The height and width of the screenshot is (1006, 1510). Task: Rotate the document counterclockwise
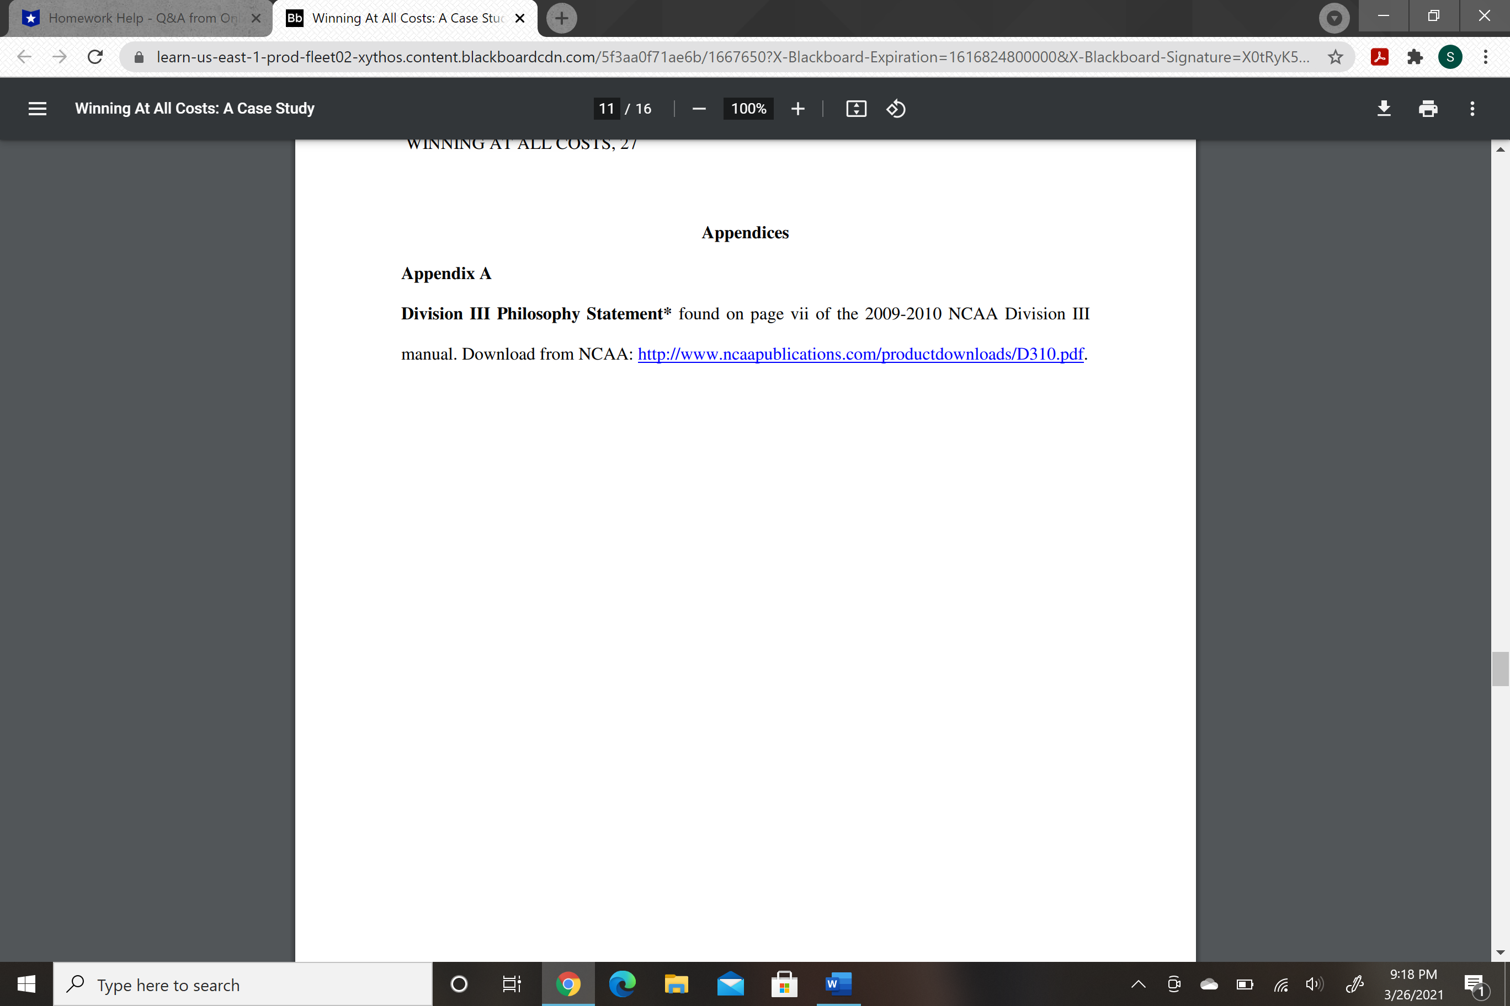point(895,109)
